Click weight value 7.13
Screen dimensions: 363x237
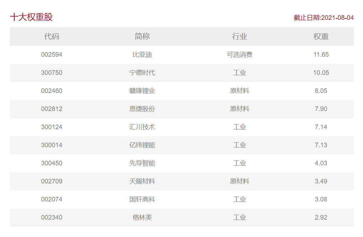click(321, 145)
